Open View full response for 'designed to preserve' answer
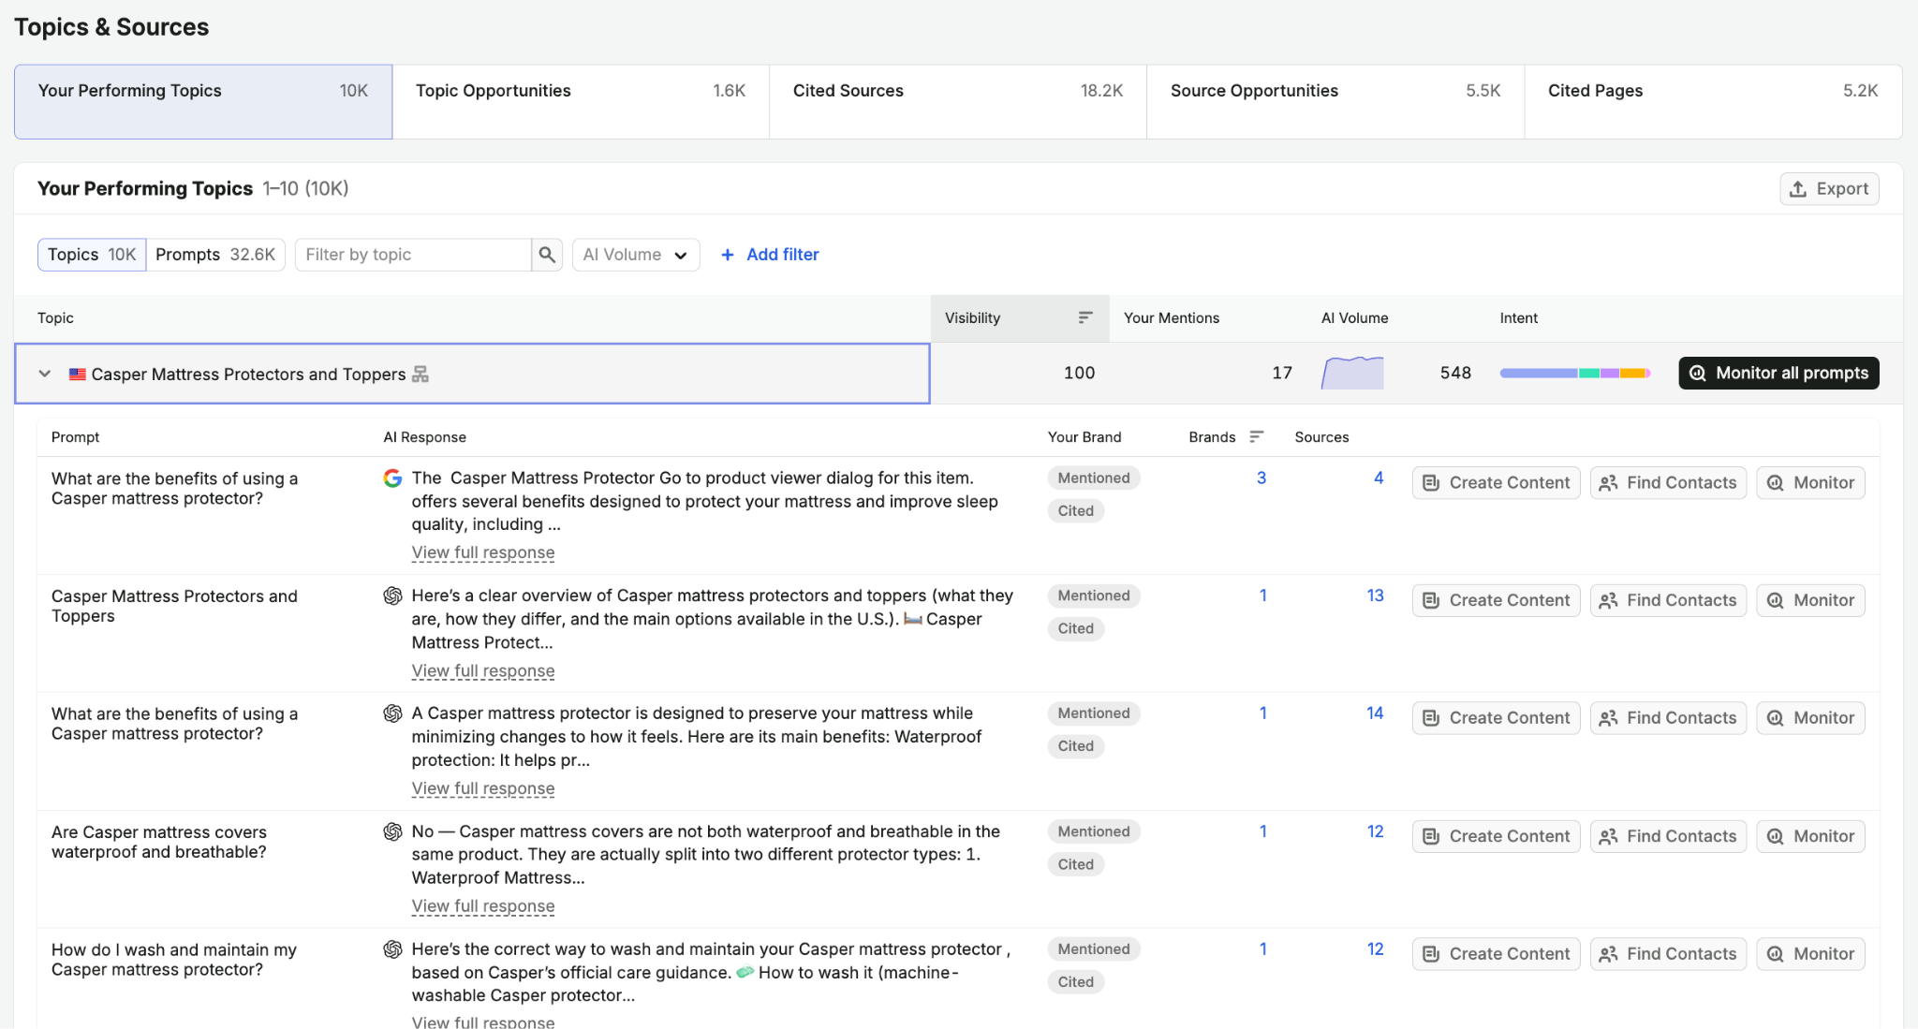 click(483, 788)
